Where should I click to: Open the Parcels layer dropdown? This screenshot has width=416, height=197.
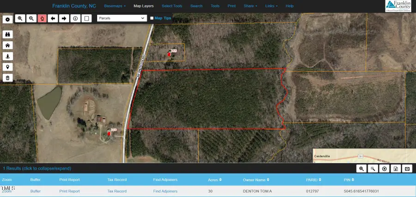pyautogui.click(x=122, y=18)
